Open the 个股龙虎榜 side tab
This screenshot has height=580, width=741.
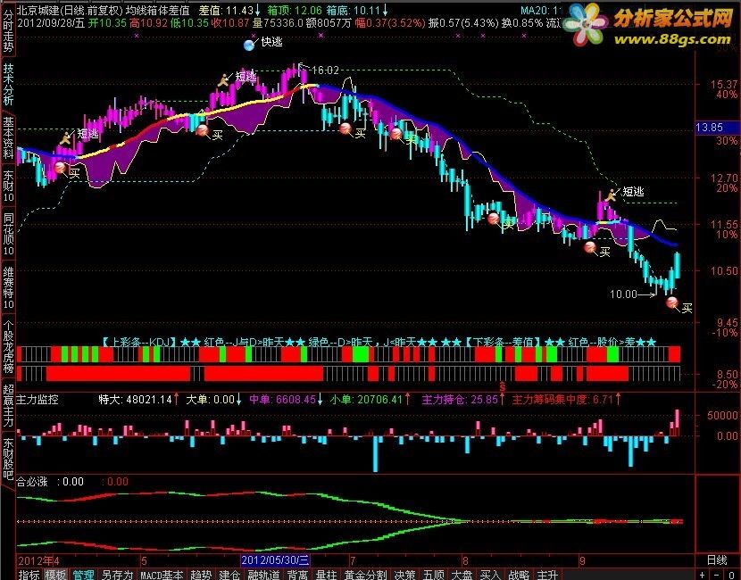click(x=8, y=347)
